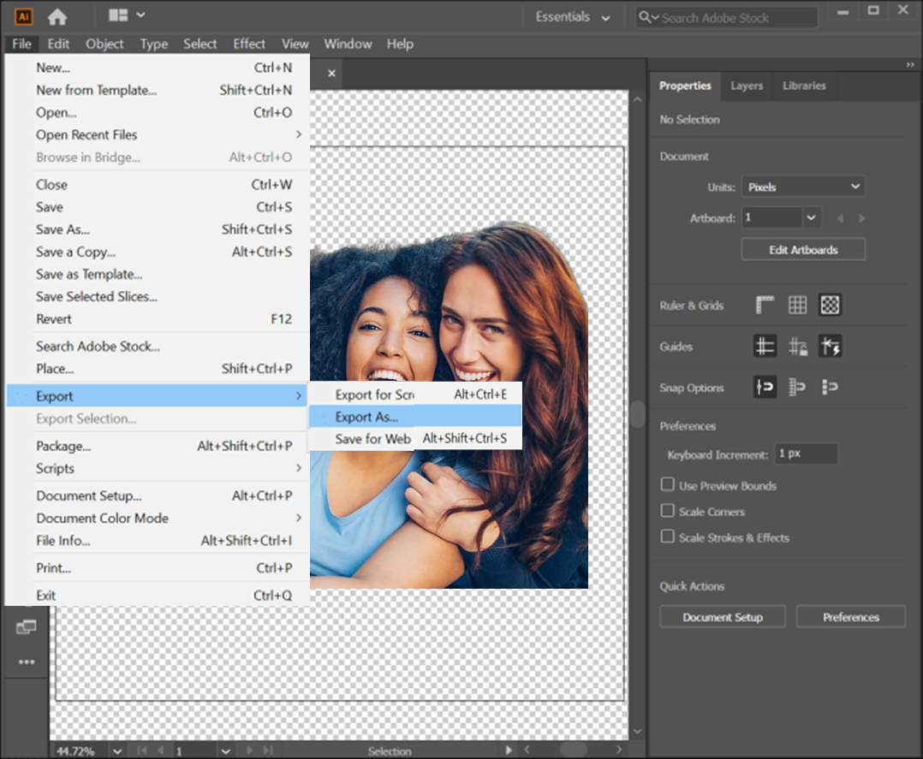Enable Use Preview Bounds checkbox
The image size is (923, 759).
(668, 485)
